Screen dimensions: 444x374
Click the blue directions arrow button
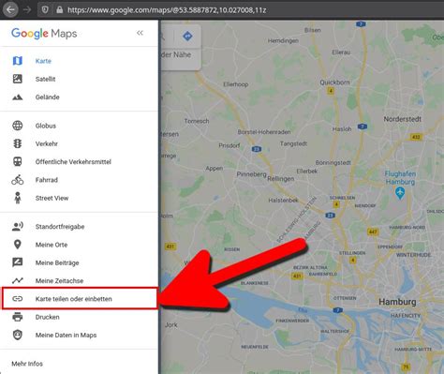click(x=187, y=37)
